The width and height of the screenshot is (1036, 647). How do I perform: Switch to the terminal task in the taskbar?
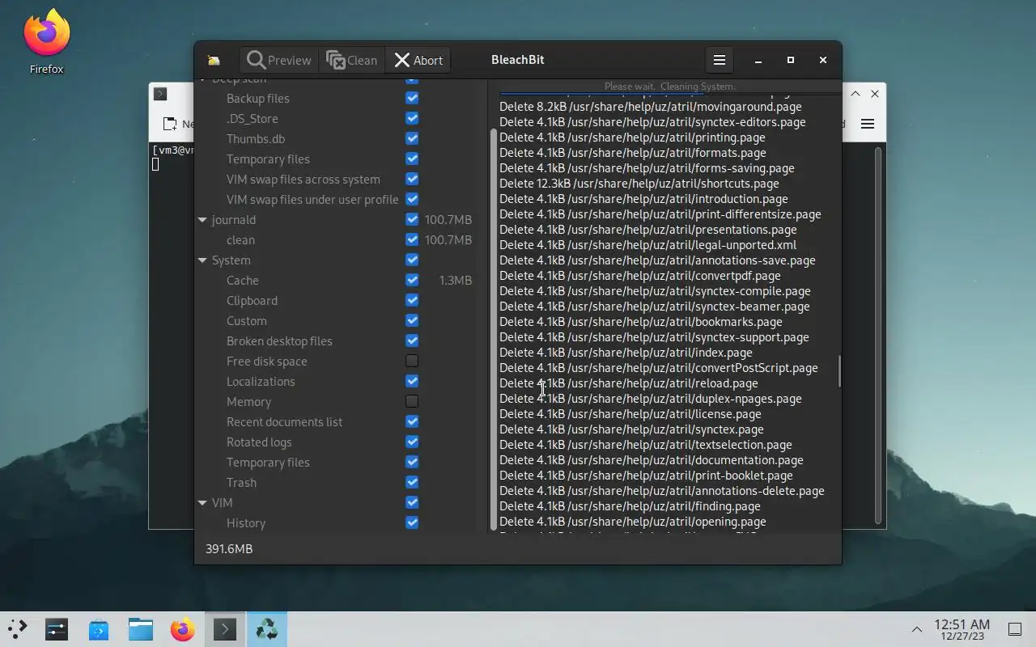[225, 629]
